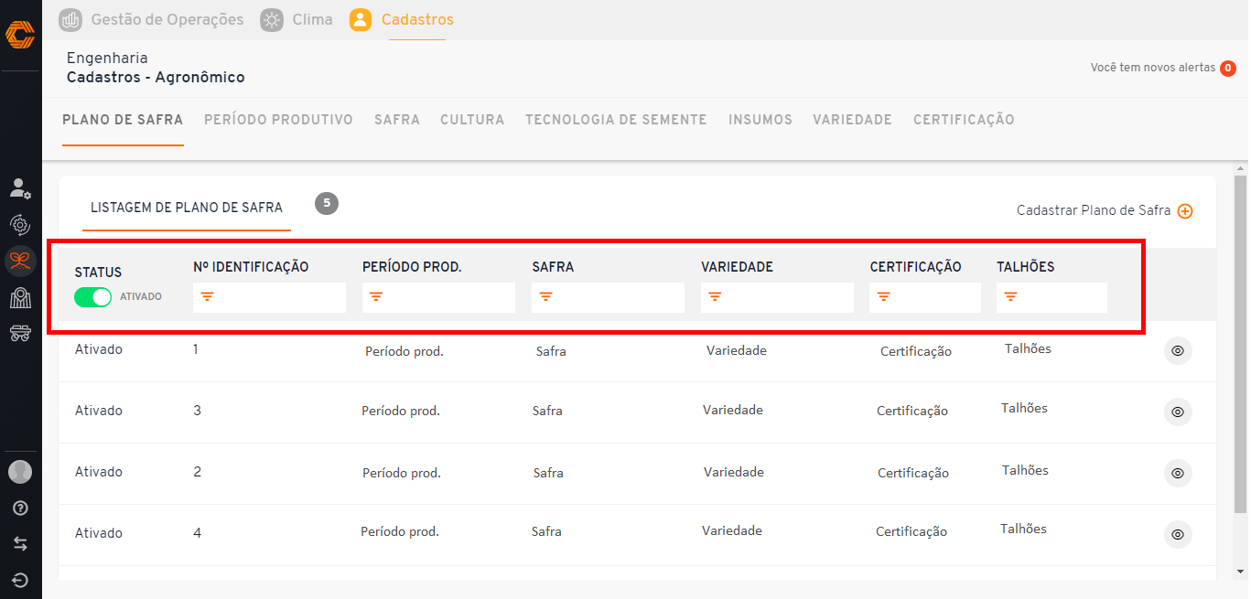Click the vertical scrollbar on the right

click(x=1240, y=345)
